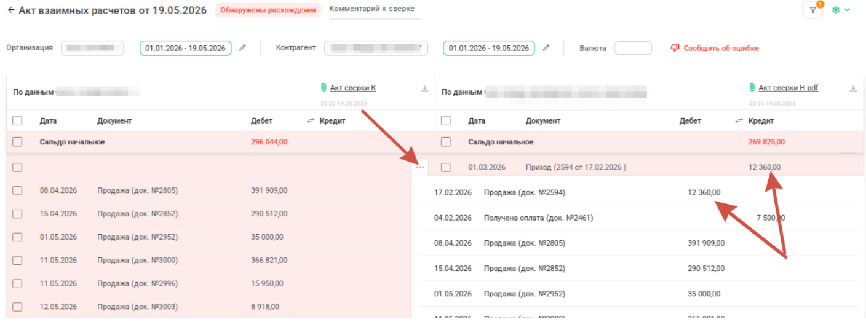866x322 pixels.
Task: Click the three-dots button between the tables
Action: [x=420, y=167]
